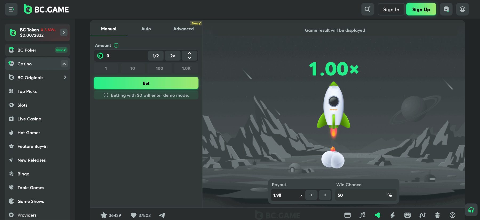Toggle sound effects speaker icon

click(x=377, y=215)
